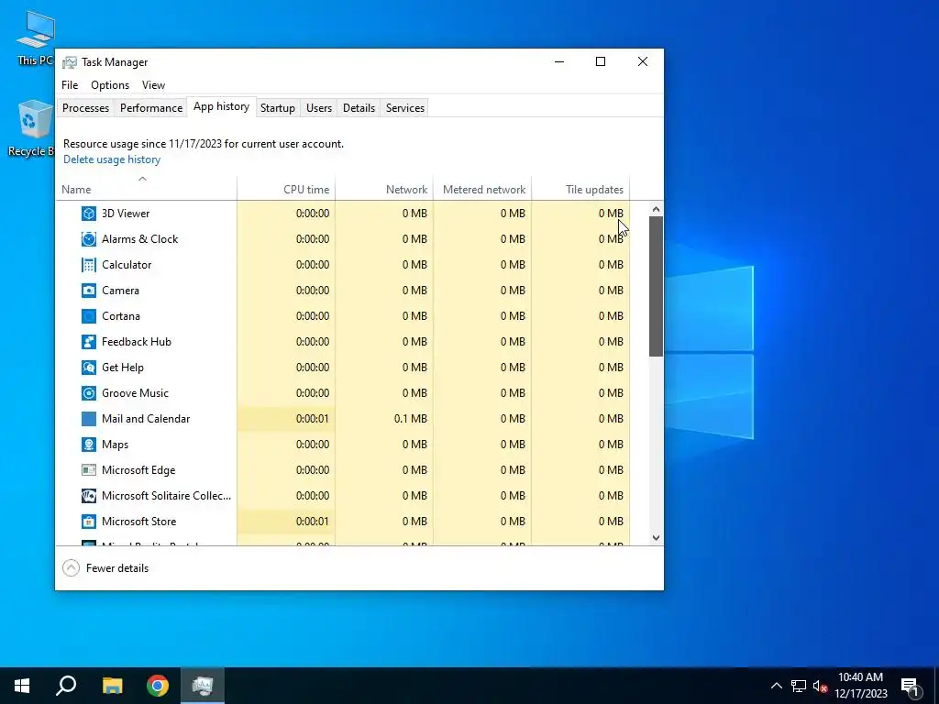939x704 pixels.
Task: Click the Alarms & Clock app icon
Action: tap(89, 239)
